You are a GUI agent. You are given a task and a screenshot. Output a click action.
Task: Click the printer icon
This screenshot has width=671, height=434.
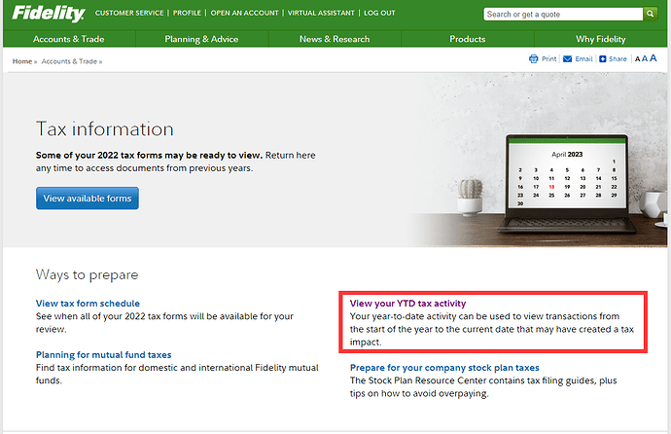(x=533, y=59)
